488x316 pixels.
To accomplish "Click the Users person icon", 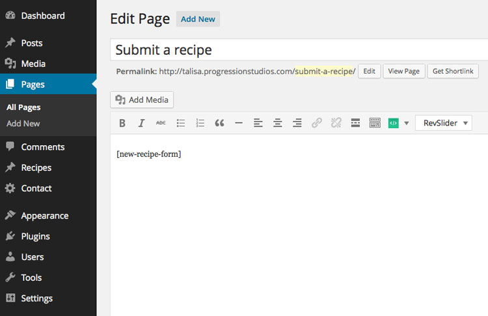I will click(10, 257).
